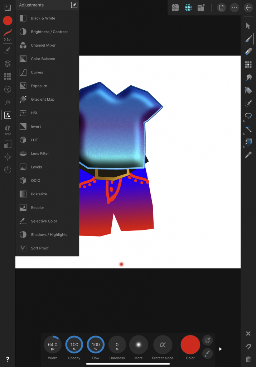The height and width of the screenshot is (367, 256).
Task: Select the Exposure adjustment
Action: click(47, 86)
